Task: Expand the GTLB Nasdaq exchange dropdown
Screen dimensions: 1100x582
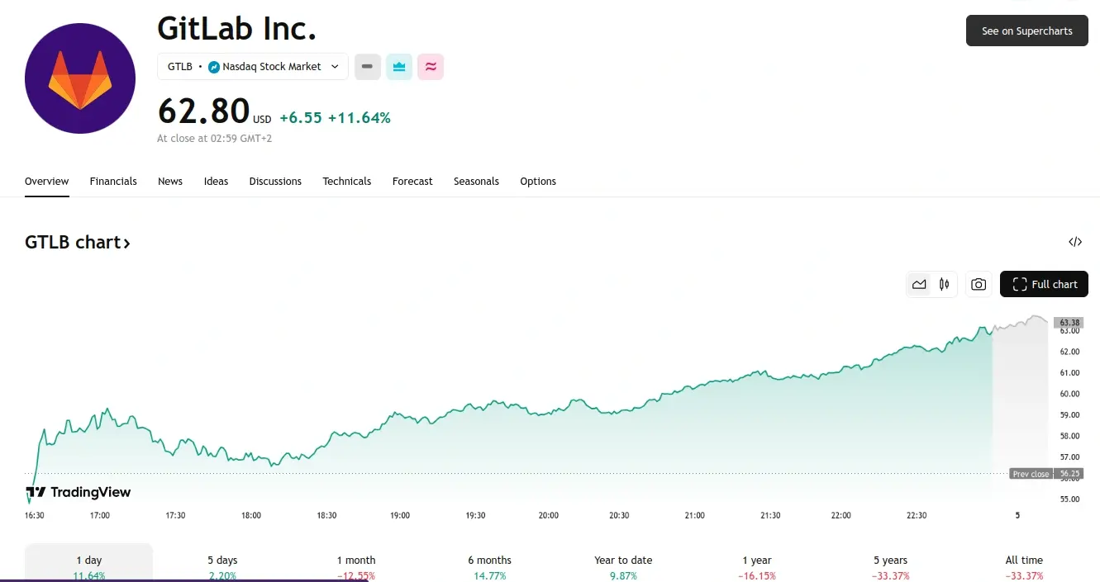Action: 253,67
